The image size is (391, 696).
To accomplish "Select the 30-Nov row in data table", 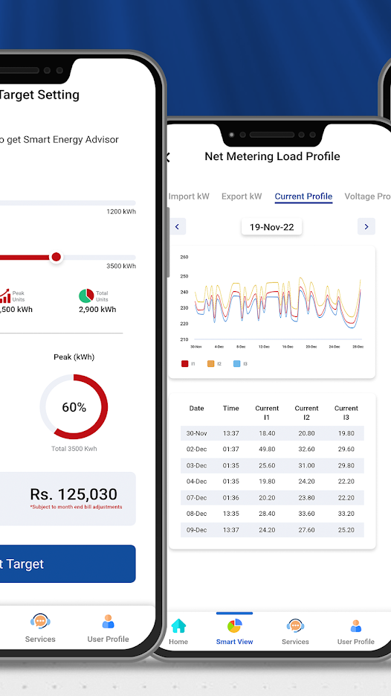I will point(272,433).
